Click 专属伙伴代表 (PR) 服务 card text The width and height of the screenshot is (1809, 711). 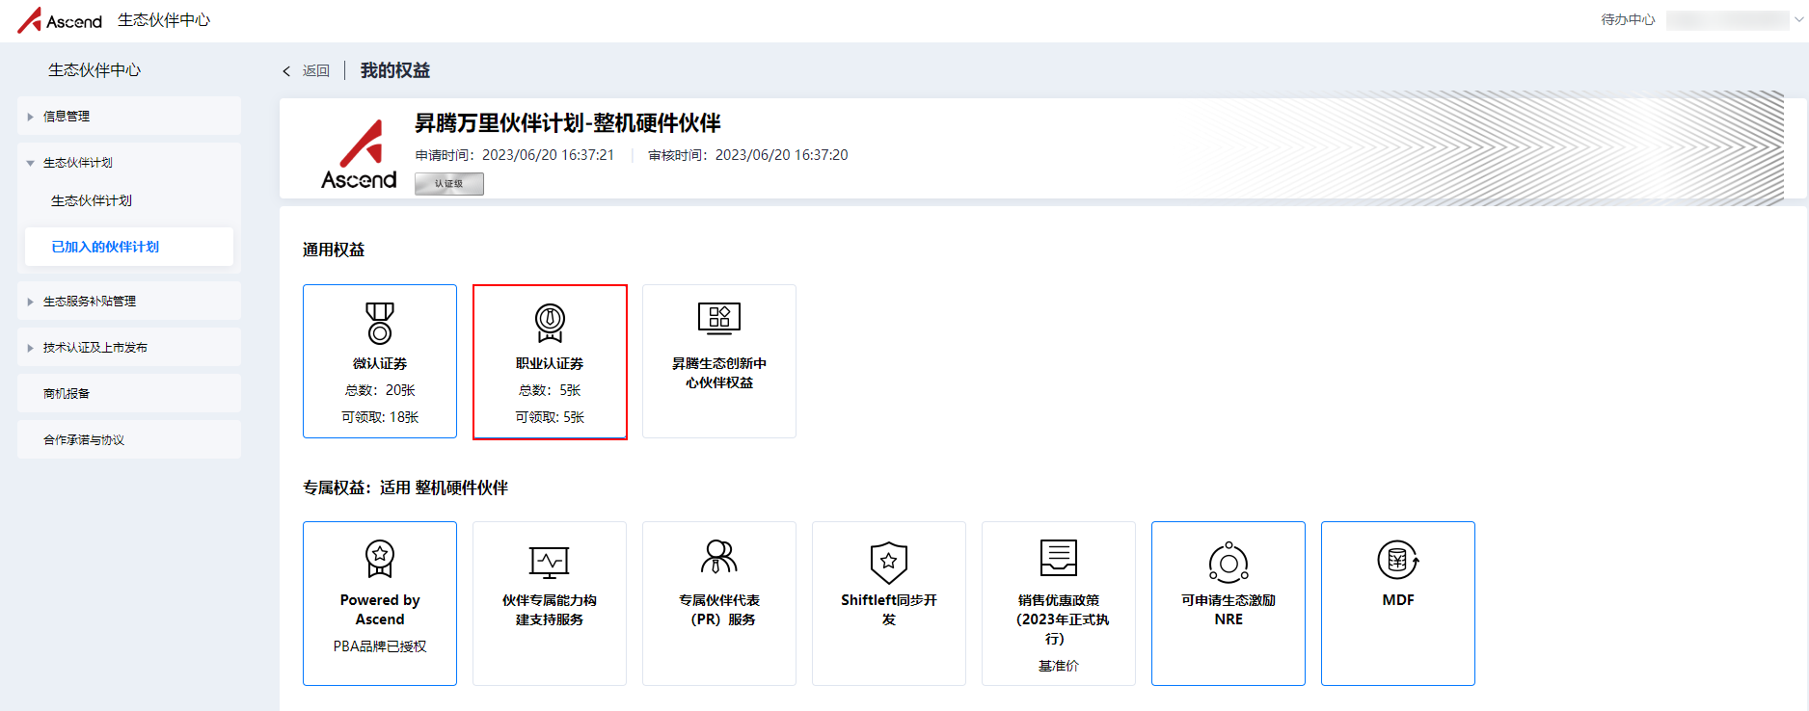[719, 609]
